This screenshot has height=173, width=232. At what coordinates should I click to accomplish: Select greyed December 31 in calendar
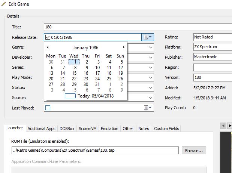click(x=63, y=62)
